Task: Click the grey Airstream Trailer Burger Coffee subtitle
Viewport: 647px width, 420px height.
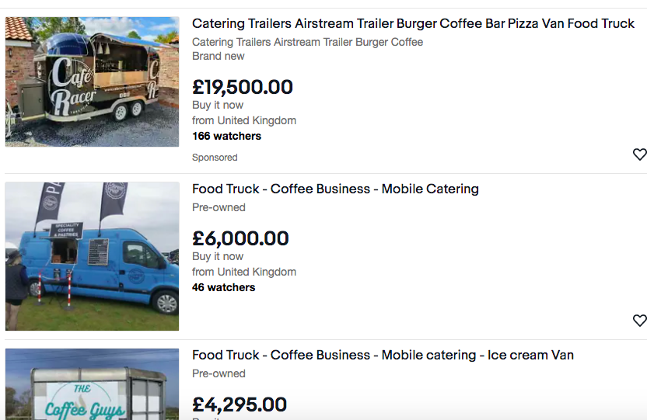Action: pos(307,42)
